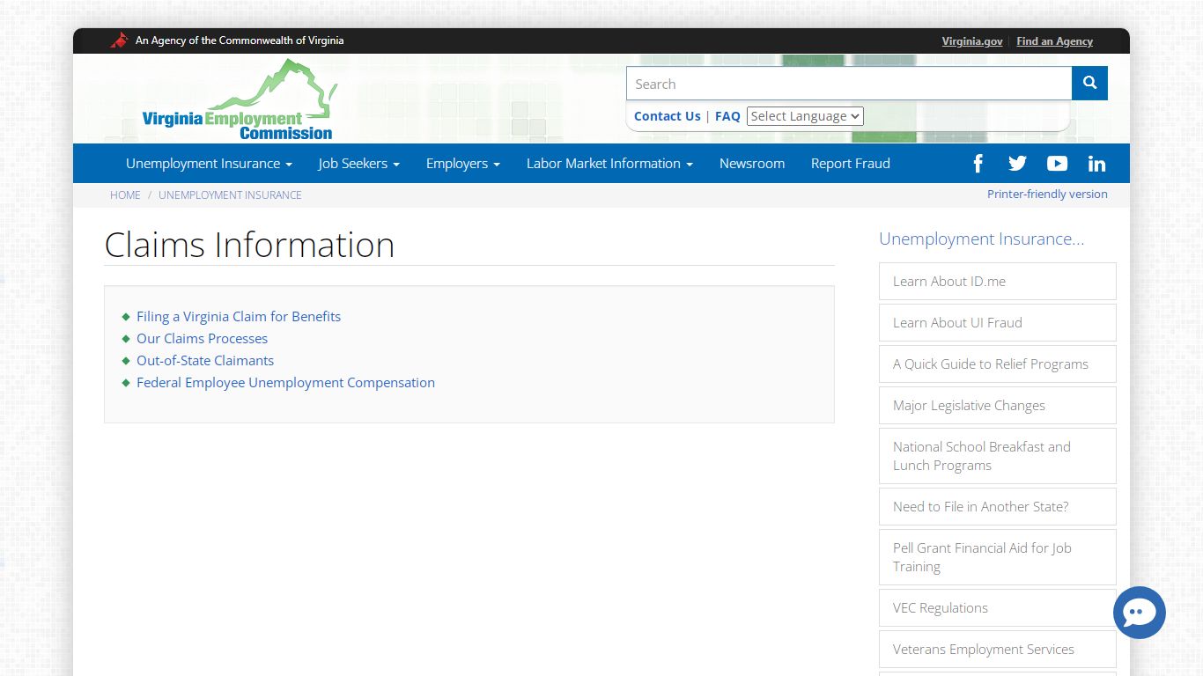Open the VEC Twitter icon
This screenshot has width=1203, height=676.
[x=1017, y=164]
